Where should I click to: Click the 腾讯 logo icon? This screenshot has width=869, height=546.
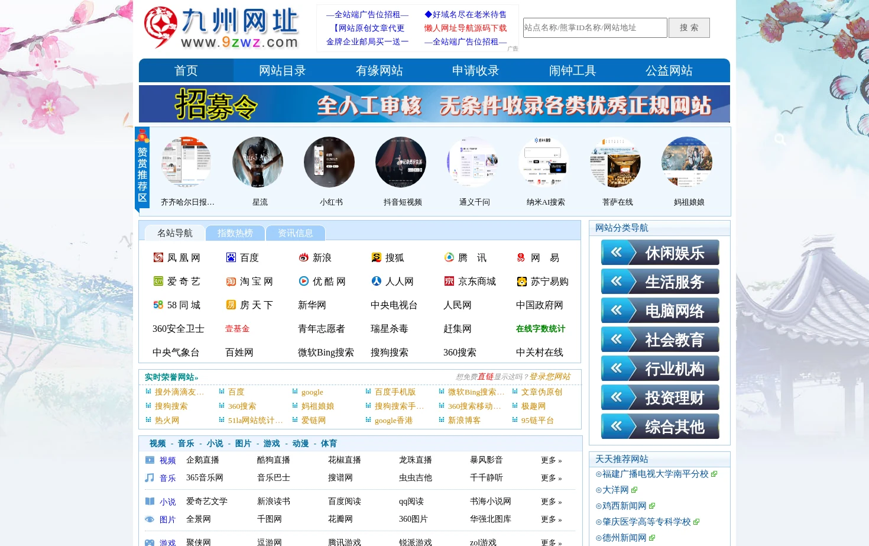click(449, 257)
